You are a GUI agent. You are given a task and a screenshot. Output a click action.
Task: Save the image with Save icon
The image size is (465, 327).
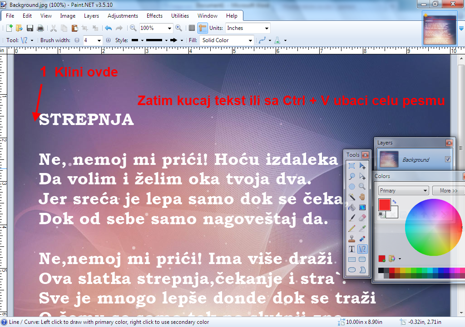[x=30, y=28]
